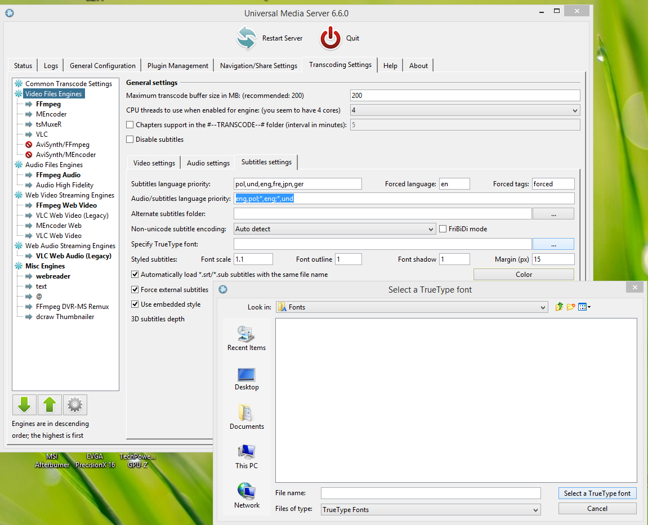Viewport: 648px width, 525px height.
Task: Click the disabled icon beside AviSynth/FFmpeg
Action: pos(29,145)
